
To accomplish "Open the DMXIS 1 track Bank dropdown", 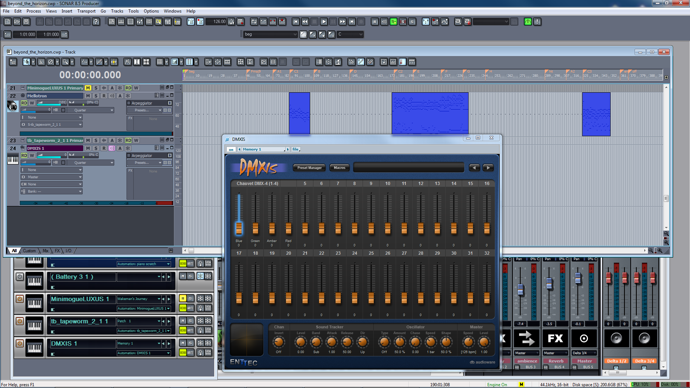I will (x=52, y=191).
